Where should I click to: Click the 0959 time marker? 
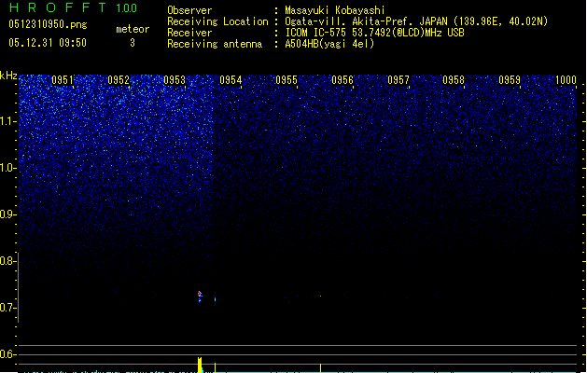510,80
